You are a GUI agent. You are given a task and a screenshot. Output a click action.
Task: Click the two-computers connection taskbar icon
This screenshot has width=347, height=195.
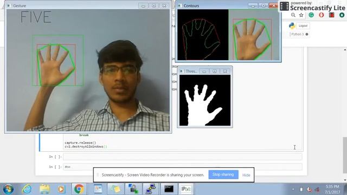(151, 189)
